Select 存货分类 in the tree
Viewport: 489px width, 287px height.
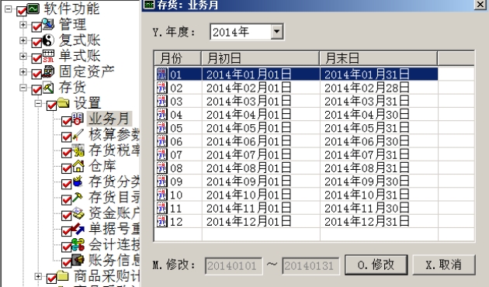[x=113, y=182]
